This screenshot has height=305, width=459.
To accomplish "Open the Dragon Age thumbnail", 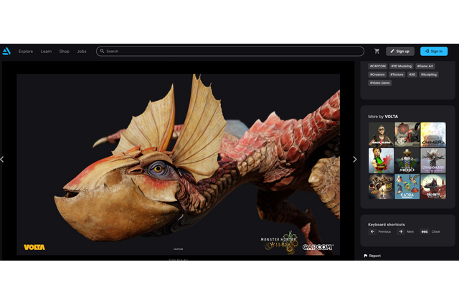I will coord(433,160).
